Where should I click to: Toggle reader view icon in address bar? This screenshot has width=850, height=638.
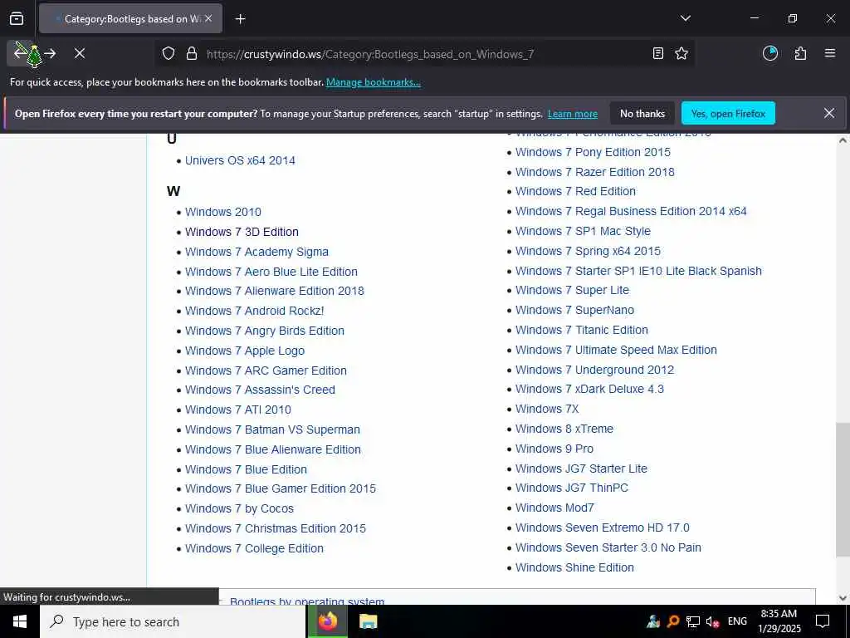coord(657,53)
